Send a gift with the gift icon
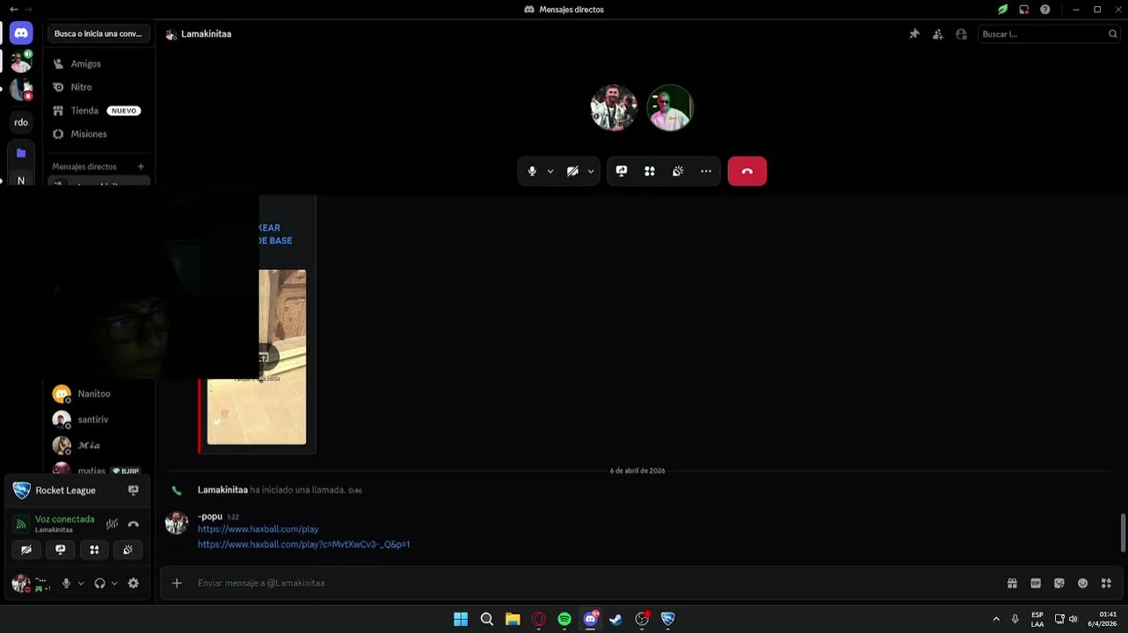Screen dimensions: 1128x633 click(x=1013, y=583)
